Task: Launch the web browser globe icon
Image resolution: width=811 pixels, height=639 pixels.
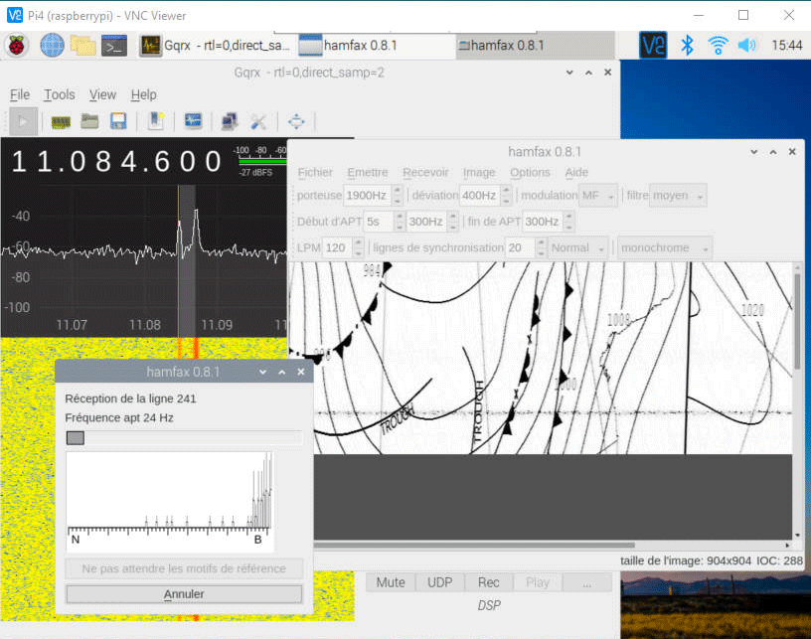Action: [x=53, y=46]
